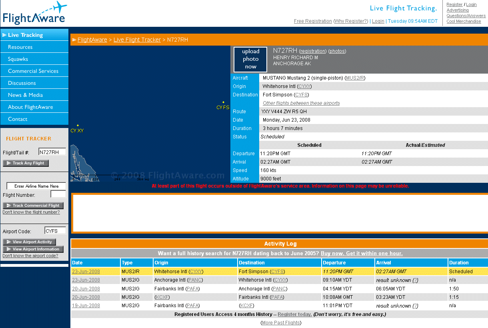The width and height of the screenshot is (488, 328).
Task: Click the Advertising link
Action: 458,10
